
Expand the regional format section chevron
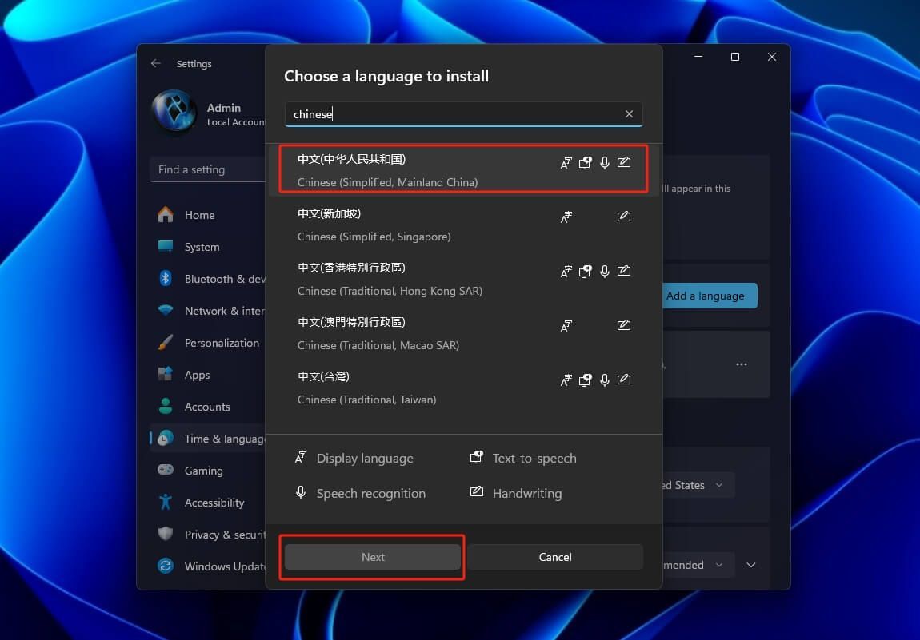pyautogui.click(x=751, y=565)
